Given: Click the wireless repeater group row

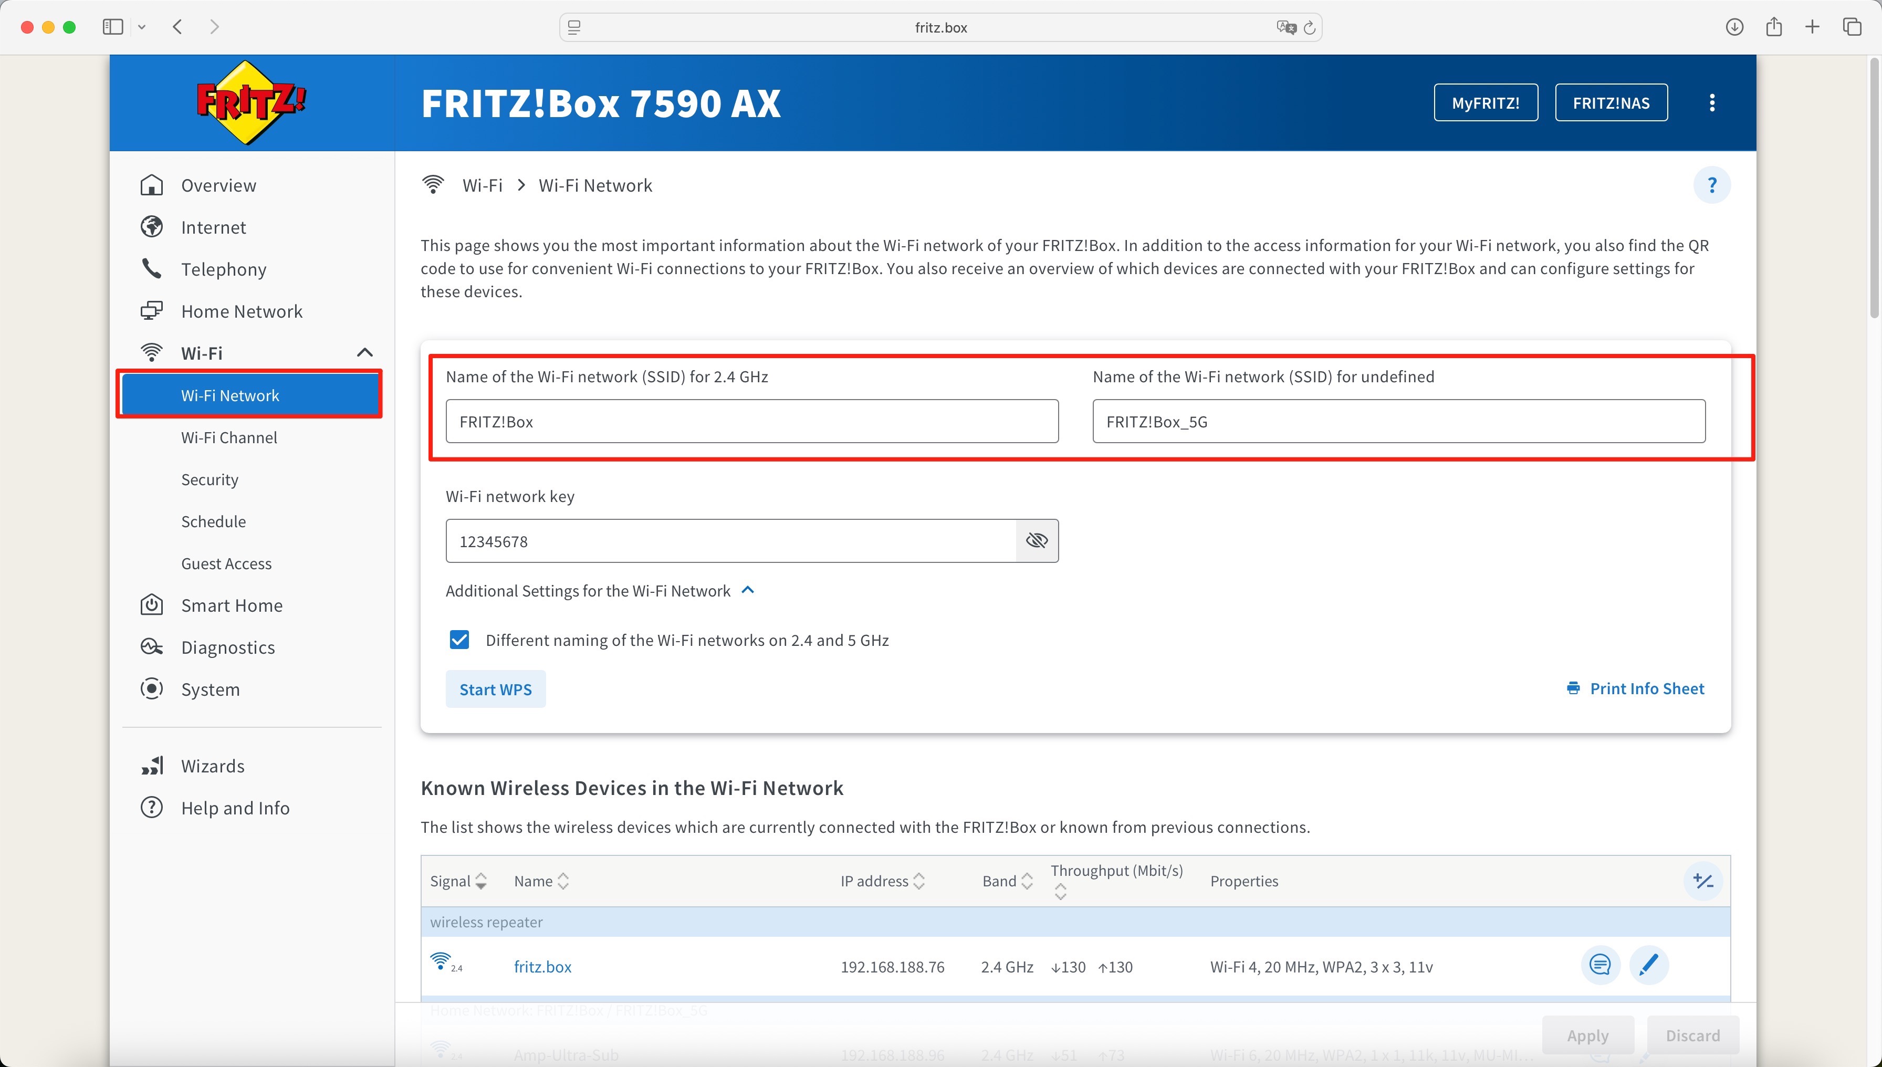Looking at the screenshot, I should [1075, 921].
